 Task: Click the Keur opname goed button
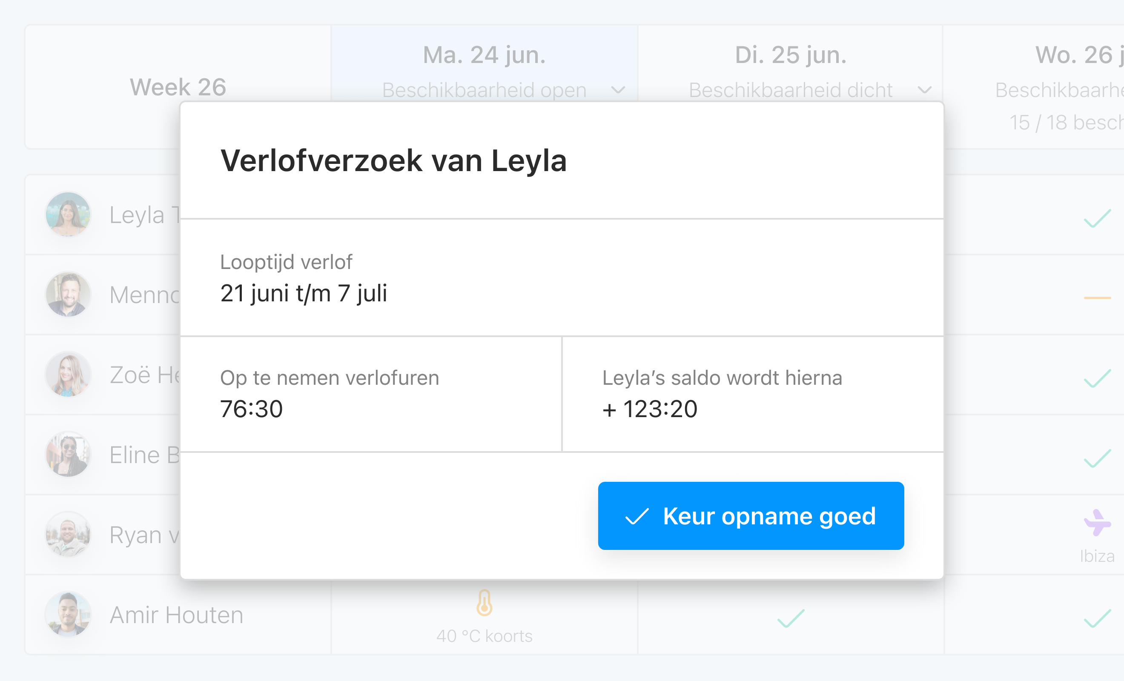(750, 516)
